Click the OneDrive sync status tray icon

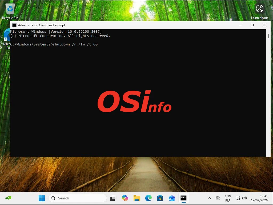[218, 198]
